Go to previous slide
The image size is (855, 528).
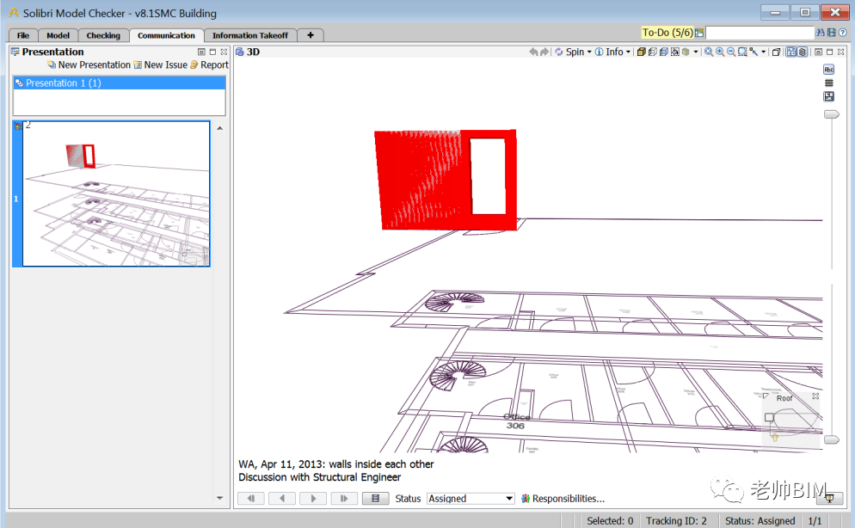click(x=282, y=499)
